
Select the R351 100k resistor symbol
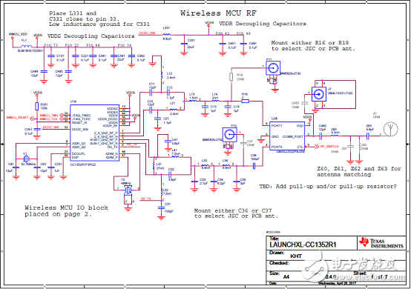[37, 106]
